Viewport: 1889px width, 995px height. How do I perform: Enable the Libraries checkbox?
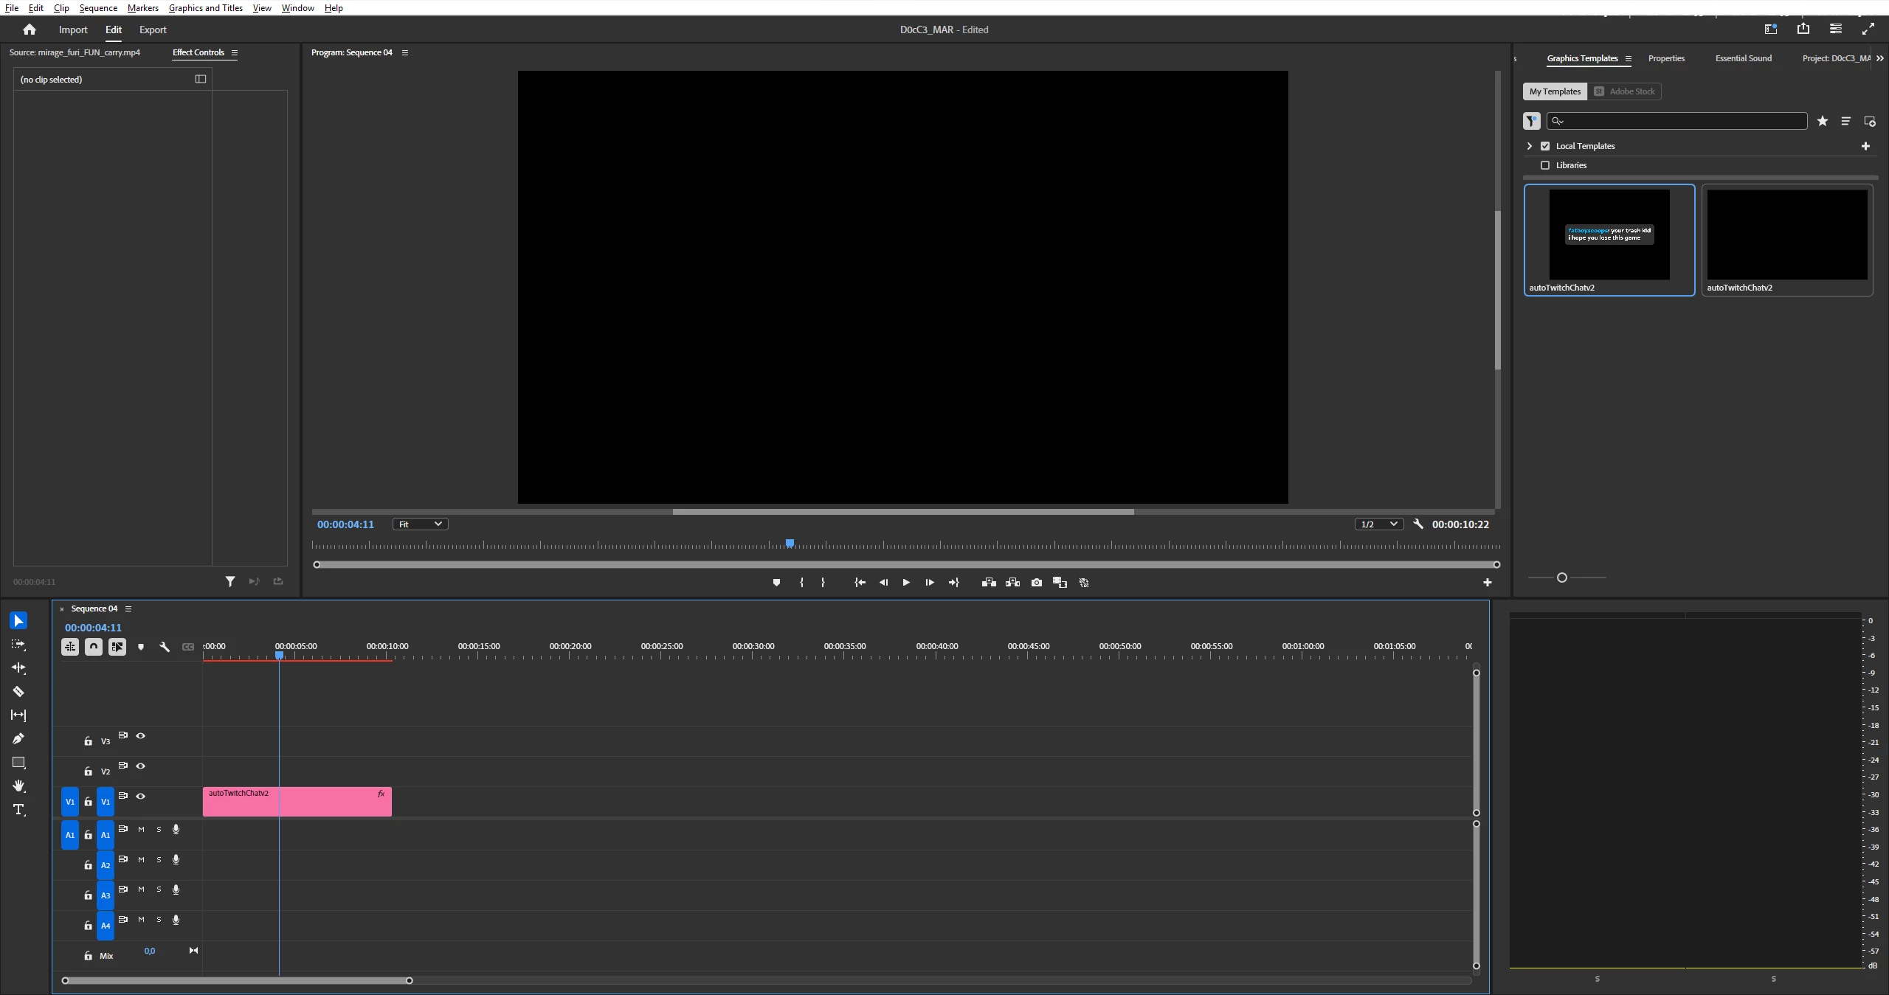(1545, 165)
